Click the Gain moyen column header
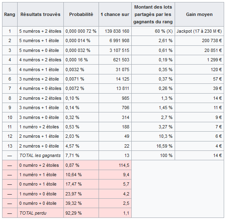Viewport: 227px width, 222px height. [199, 14]
